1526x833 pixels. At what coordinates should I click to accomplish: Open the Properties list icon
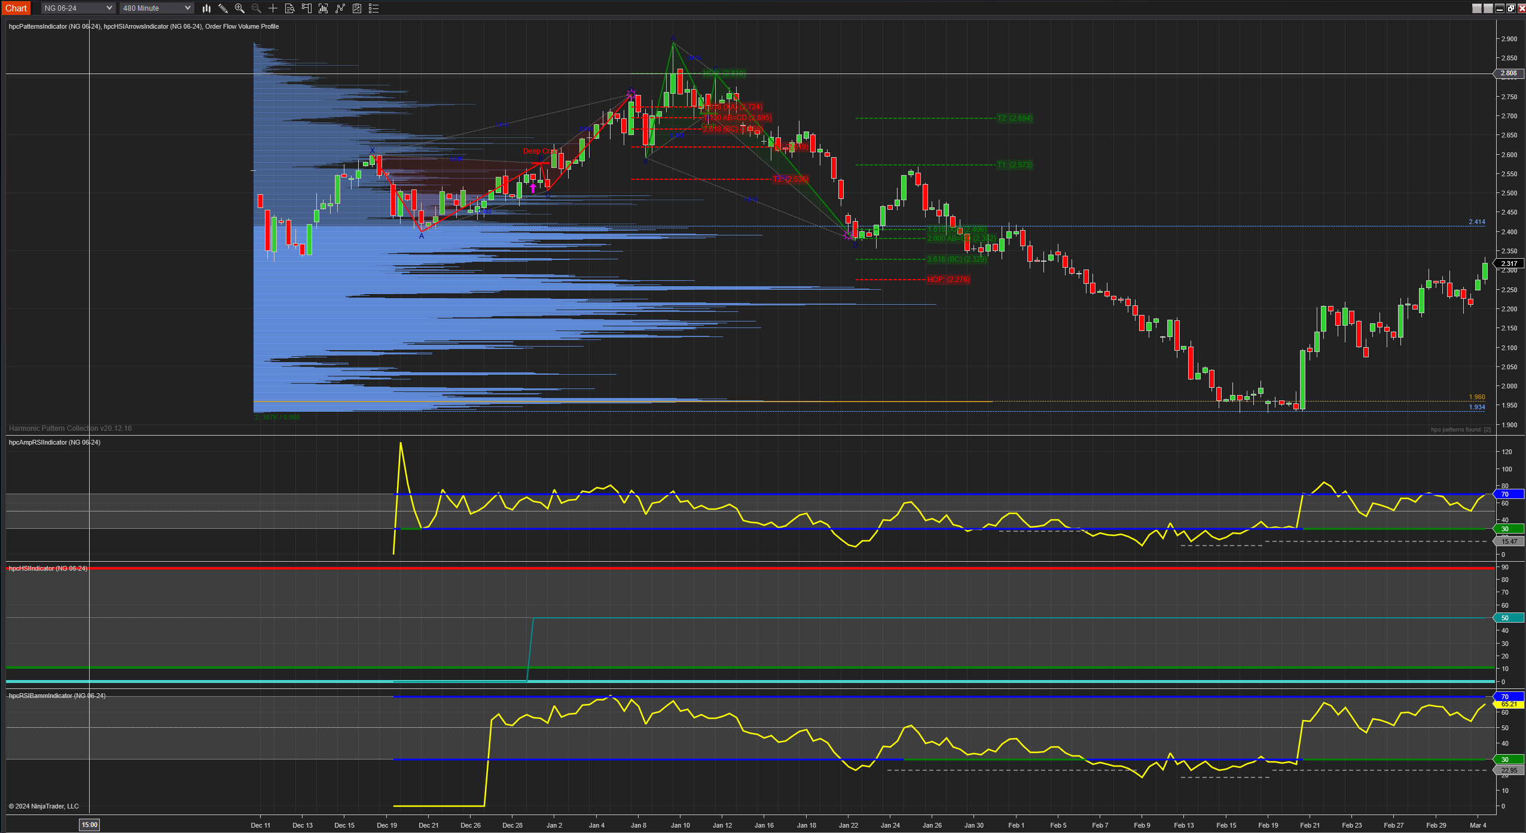(x=374, y=8)
